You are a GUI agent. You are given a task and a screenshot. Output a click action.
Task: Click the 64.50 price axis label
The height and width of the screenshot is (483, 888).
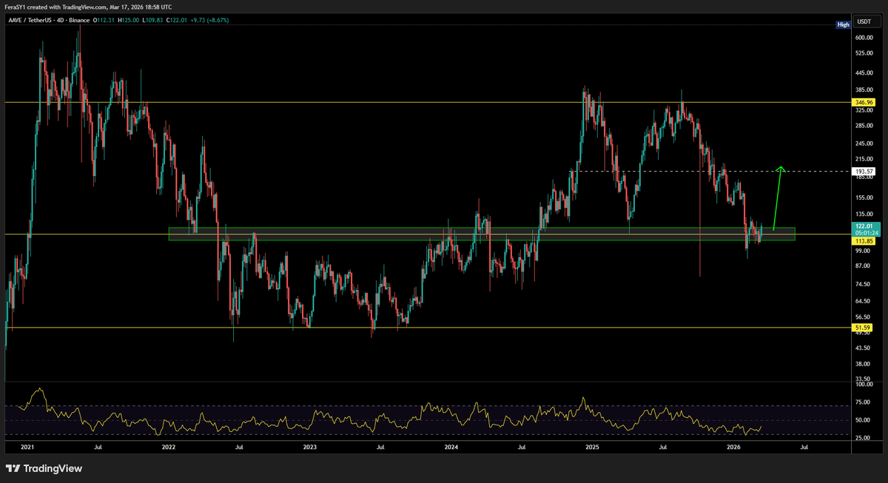click(863, 300)
